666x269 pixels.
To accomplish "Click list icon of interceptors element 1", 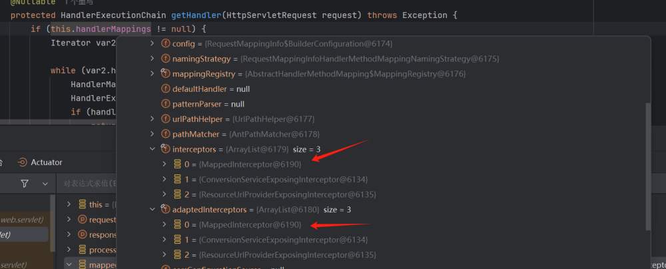I will (x=178, y=179).
